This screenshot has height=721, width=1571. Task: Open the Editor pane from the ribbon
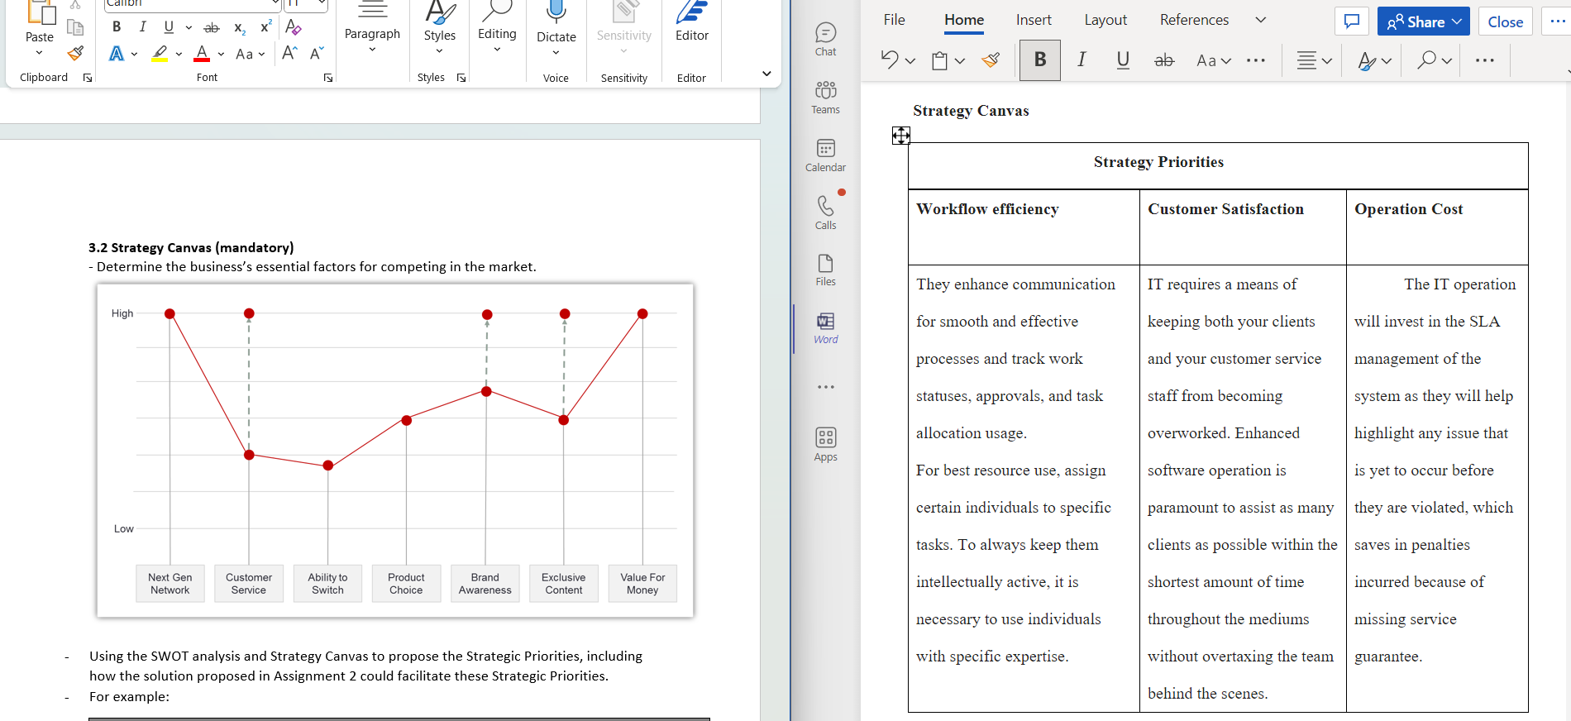(x=692, y=21)
